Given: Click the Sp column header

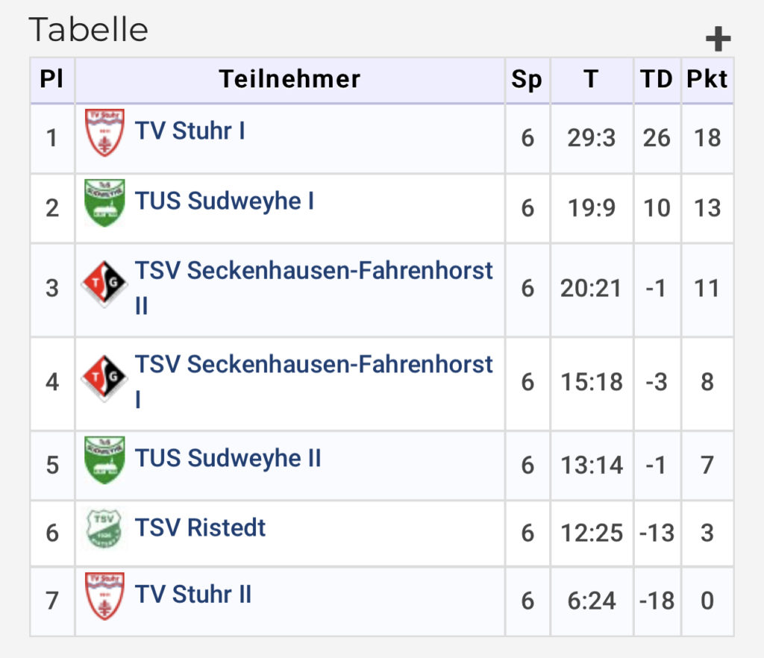Looking at the screenshot, I should [527, 79].
